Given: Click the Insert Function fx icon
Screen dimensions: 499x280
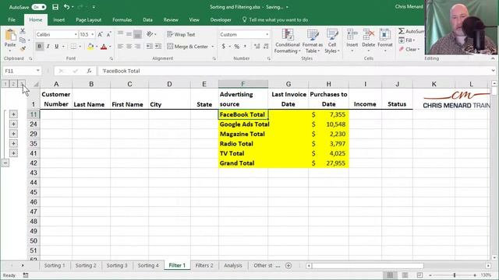Looking at the screenshot, I should [89, 71].
